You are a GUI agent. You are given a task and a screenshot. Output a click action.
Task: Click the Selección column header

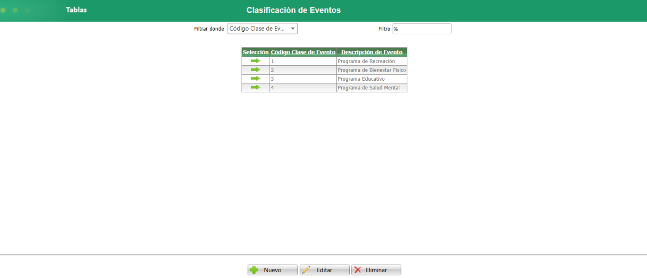coord(256,52)
